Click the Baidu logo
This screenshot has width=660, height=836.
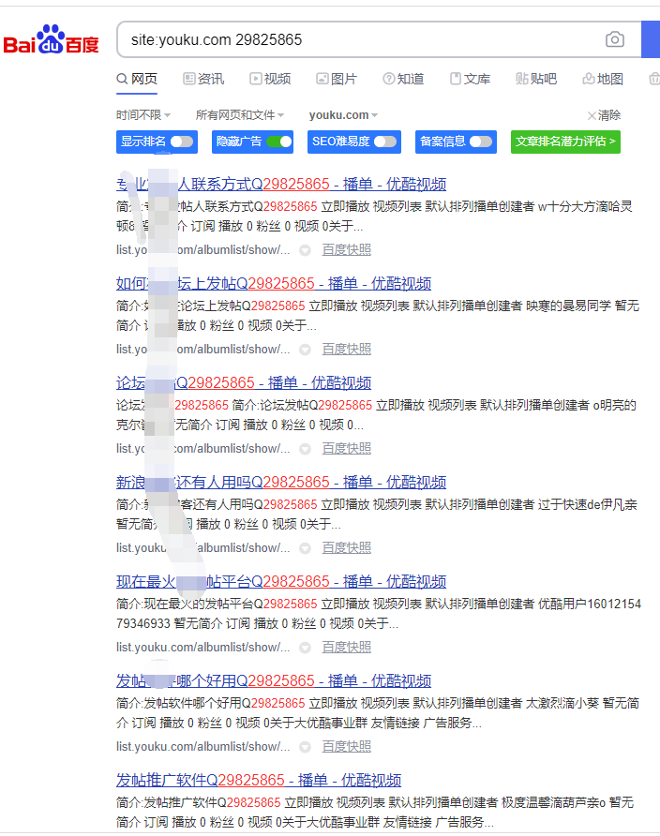52,39
